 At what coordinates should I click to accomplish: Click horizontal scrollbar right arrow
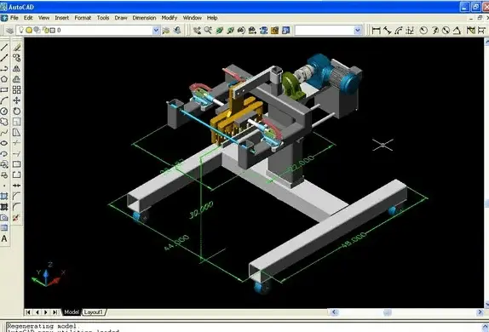(x=480, y=312)
